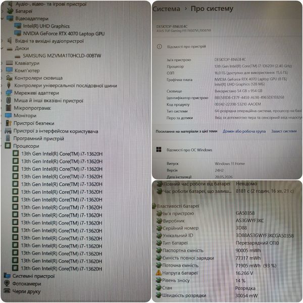This screenshot has height=303, width=303.
Task: Collapse the Відеоадаптери tree node
Action: point(2,19)
